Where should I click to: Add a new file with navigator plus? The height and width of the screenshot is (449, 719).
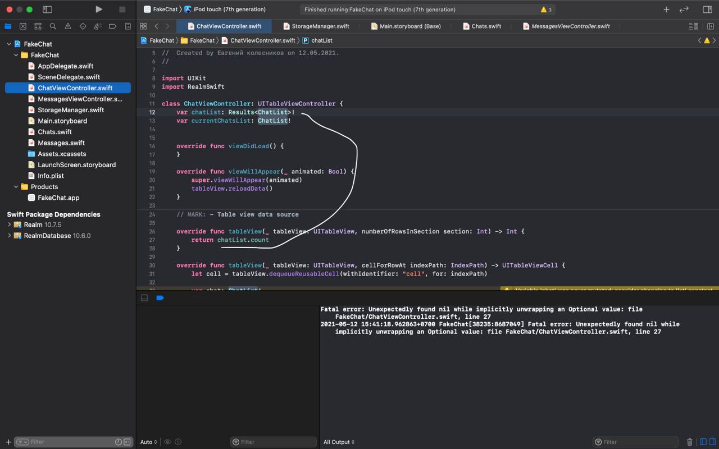point(8,442)
